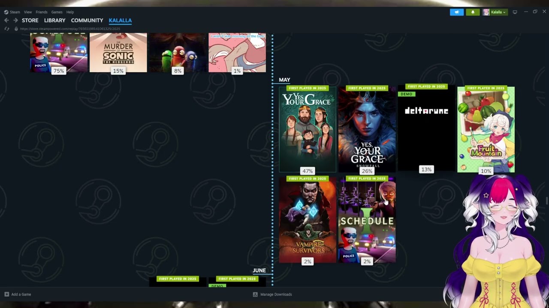549x308 pixels.
Task: Open the Deltarune demo cover
Action: [426, 127]
